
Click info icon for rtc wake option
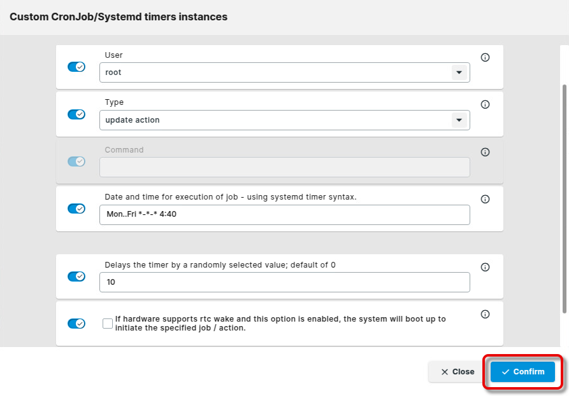tap(485, 315)
